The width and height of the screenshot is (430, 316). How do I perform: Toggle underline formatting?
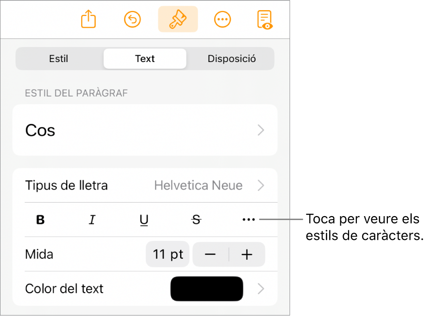click(144, 220)
